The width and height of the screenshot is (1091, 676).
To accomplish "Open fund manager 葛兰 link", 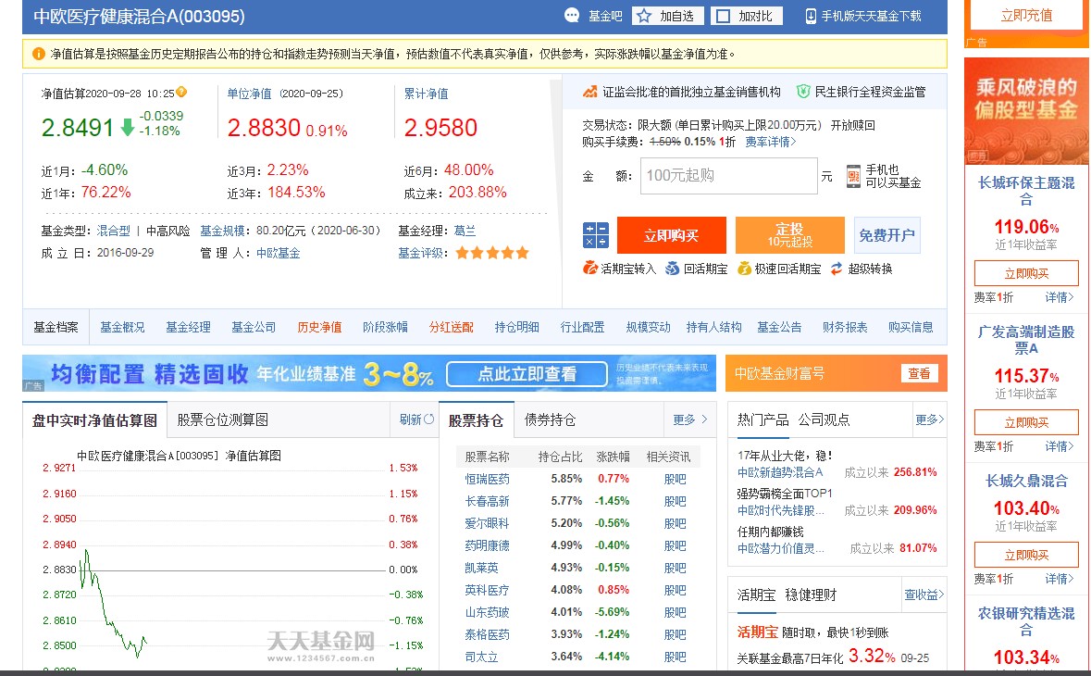I will [465, 231].
